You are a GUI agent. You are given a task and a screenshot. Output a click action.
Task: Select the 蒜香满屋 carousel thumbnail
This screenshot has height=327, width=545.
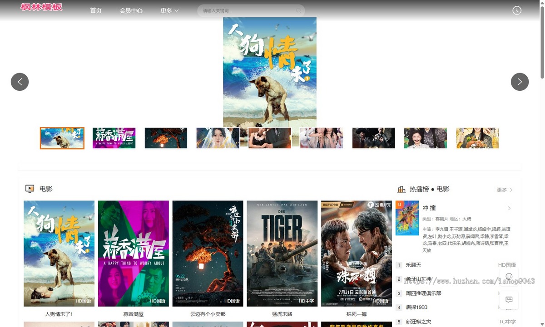[114, 138]
